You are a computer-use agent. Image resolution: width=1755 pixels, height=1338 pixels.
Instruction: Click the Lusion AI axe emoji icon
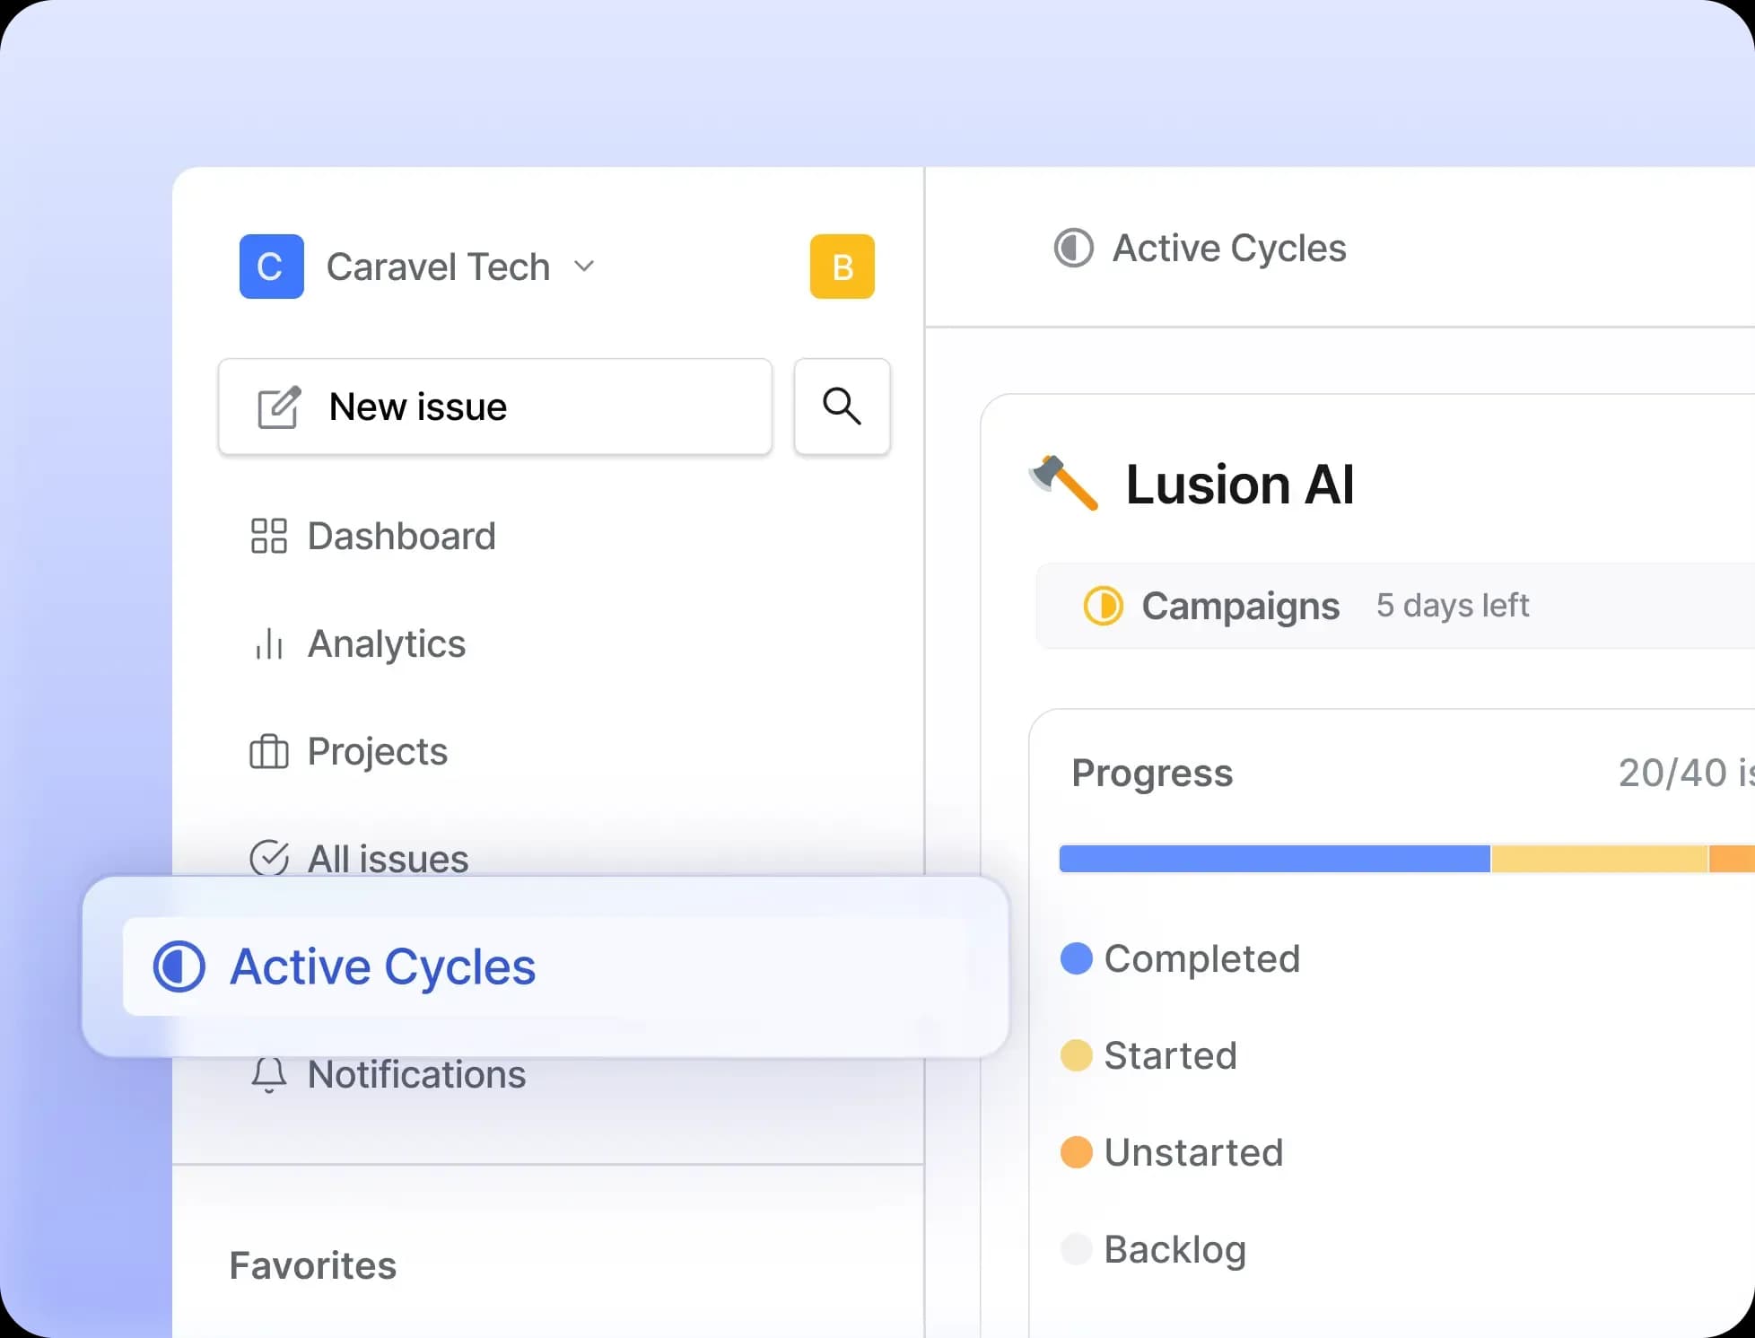[1065, 483]
